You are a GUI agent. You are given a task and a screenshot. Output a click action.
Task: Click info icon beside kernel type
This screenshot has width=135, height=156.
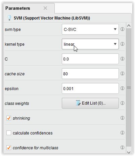point(122,44)
